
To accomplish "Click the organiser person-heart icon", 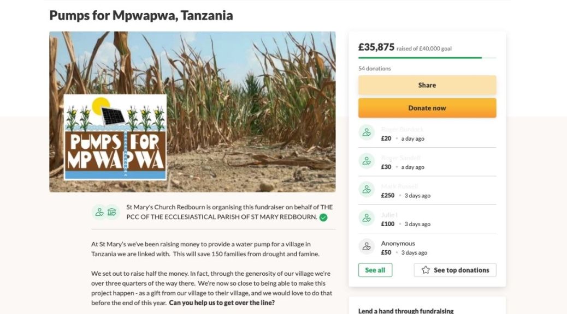I will [x=99, y=212].
